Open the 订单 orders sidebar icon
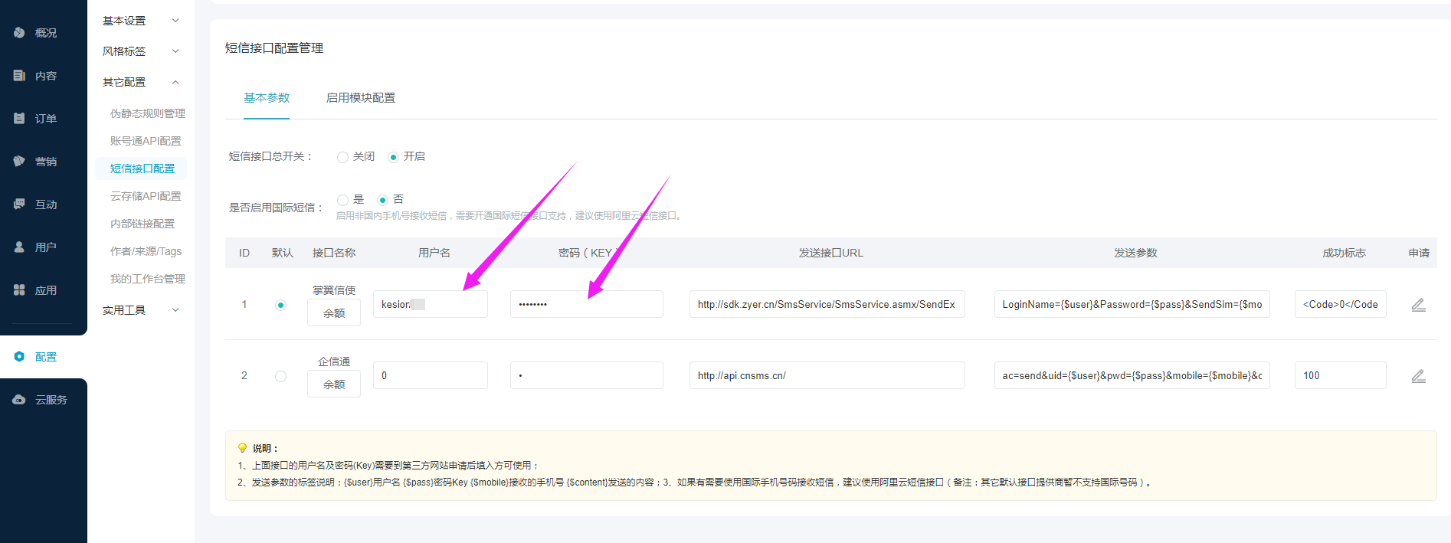This screenshot has width=1451, height=543. 20,119
